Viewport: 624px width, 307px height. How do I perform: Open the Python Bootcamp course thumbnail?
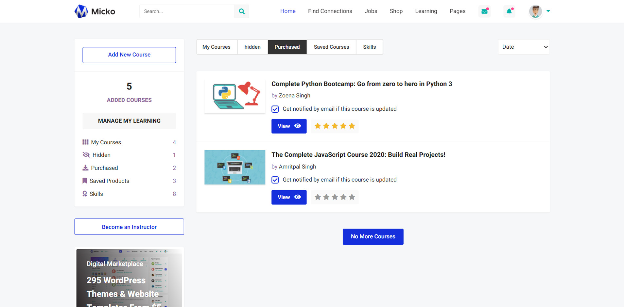235,96
